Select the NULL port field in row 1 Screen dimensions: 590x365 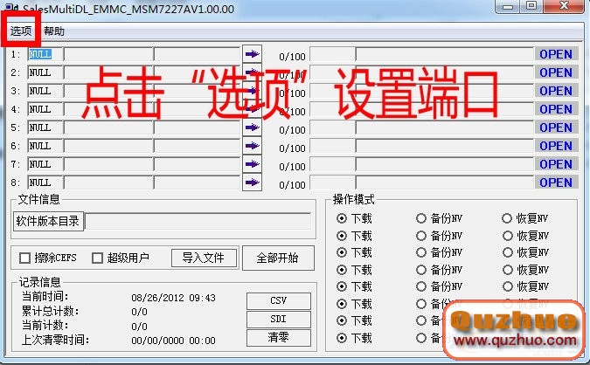pyautogui.click(x=45, y=54)
